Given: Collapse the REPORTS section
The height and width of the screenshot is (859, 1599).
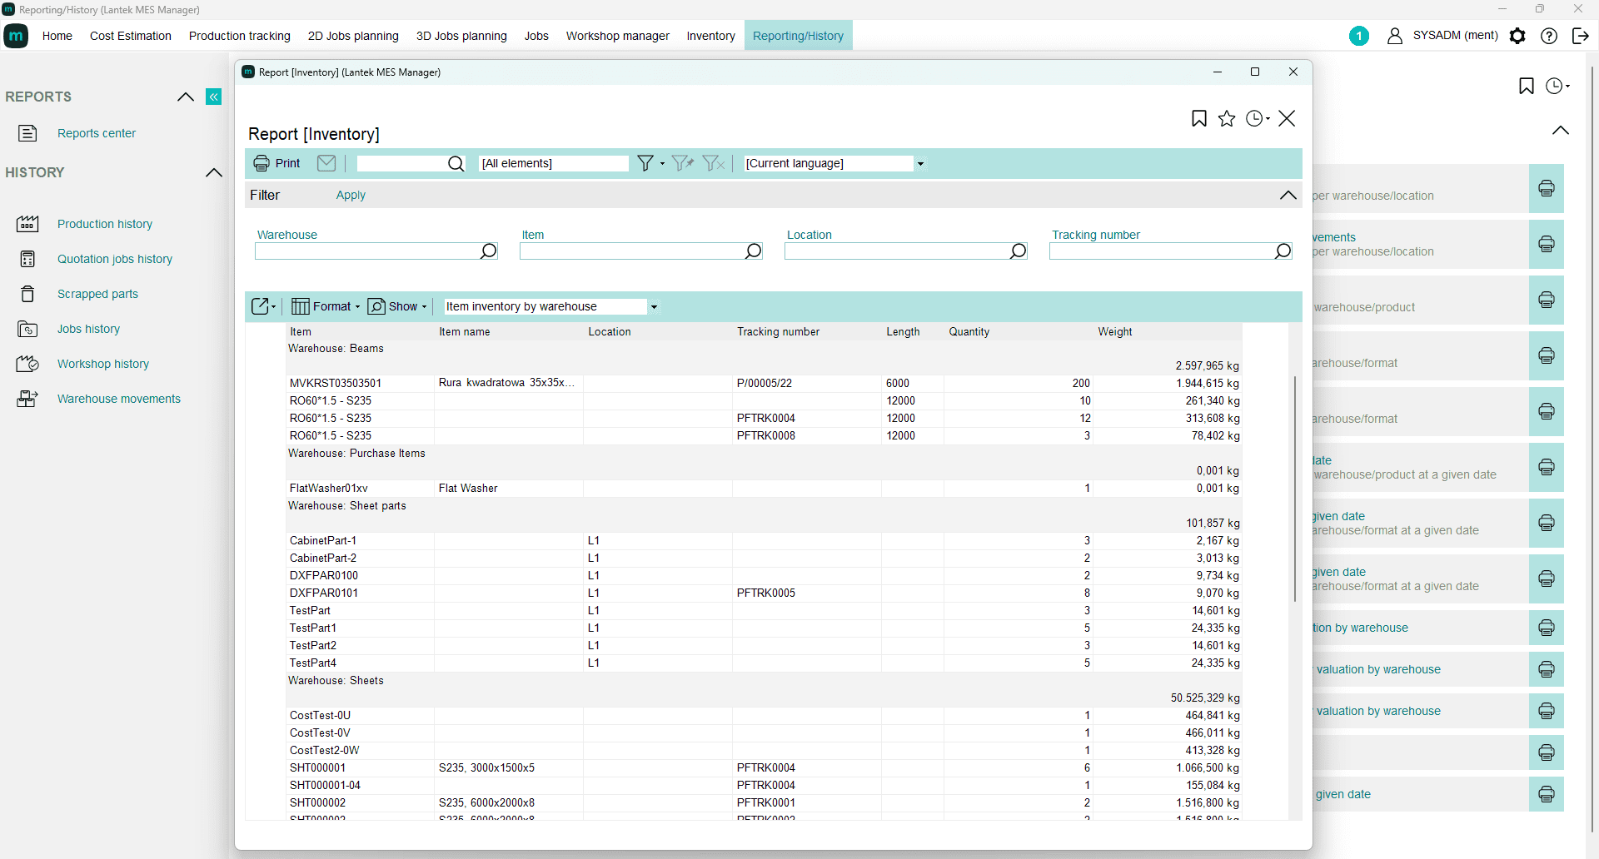Looking at the screenshot, I should click(186, 97).
